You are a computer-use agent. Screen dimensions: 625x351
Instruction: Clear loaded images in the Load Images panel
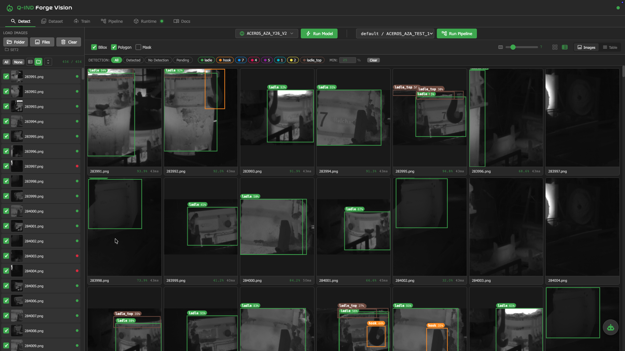click(69, 42)
